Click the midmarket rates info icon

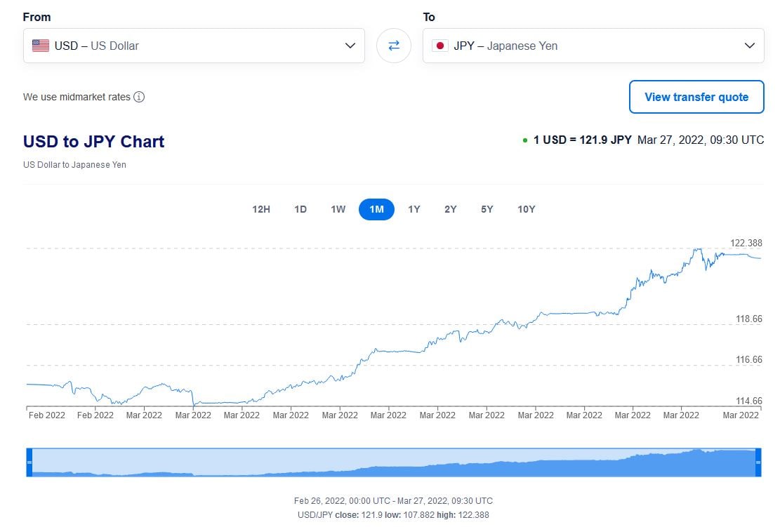point(139,97)
